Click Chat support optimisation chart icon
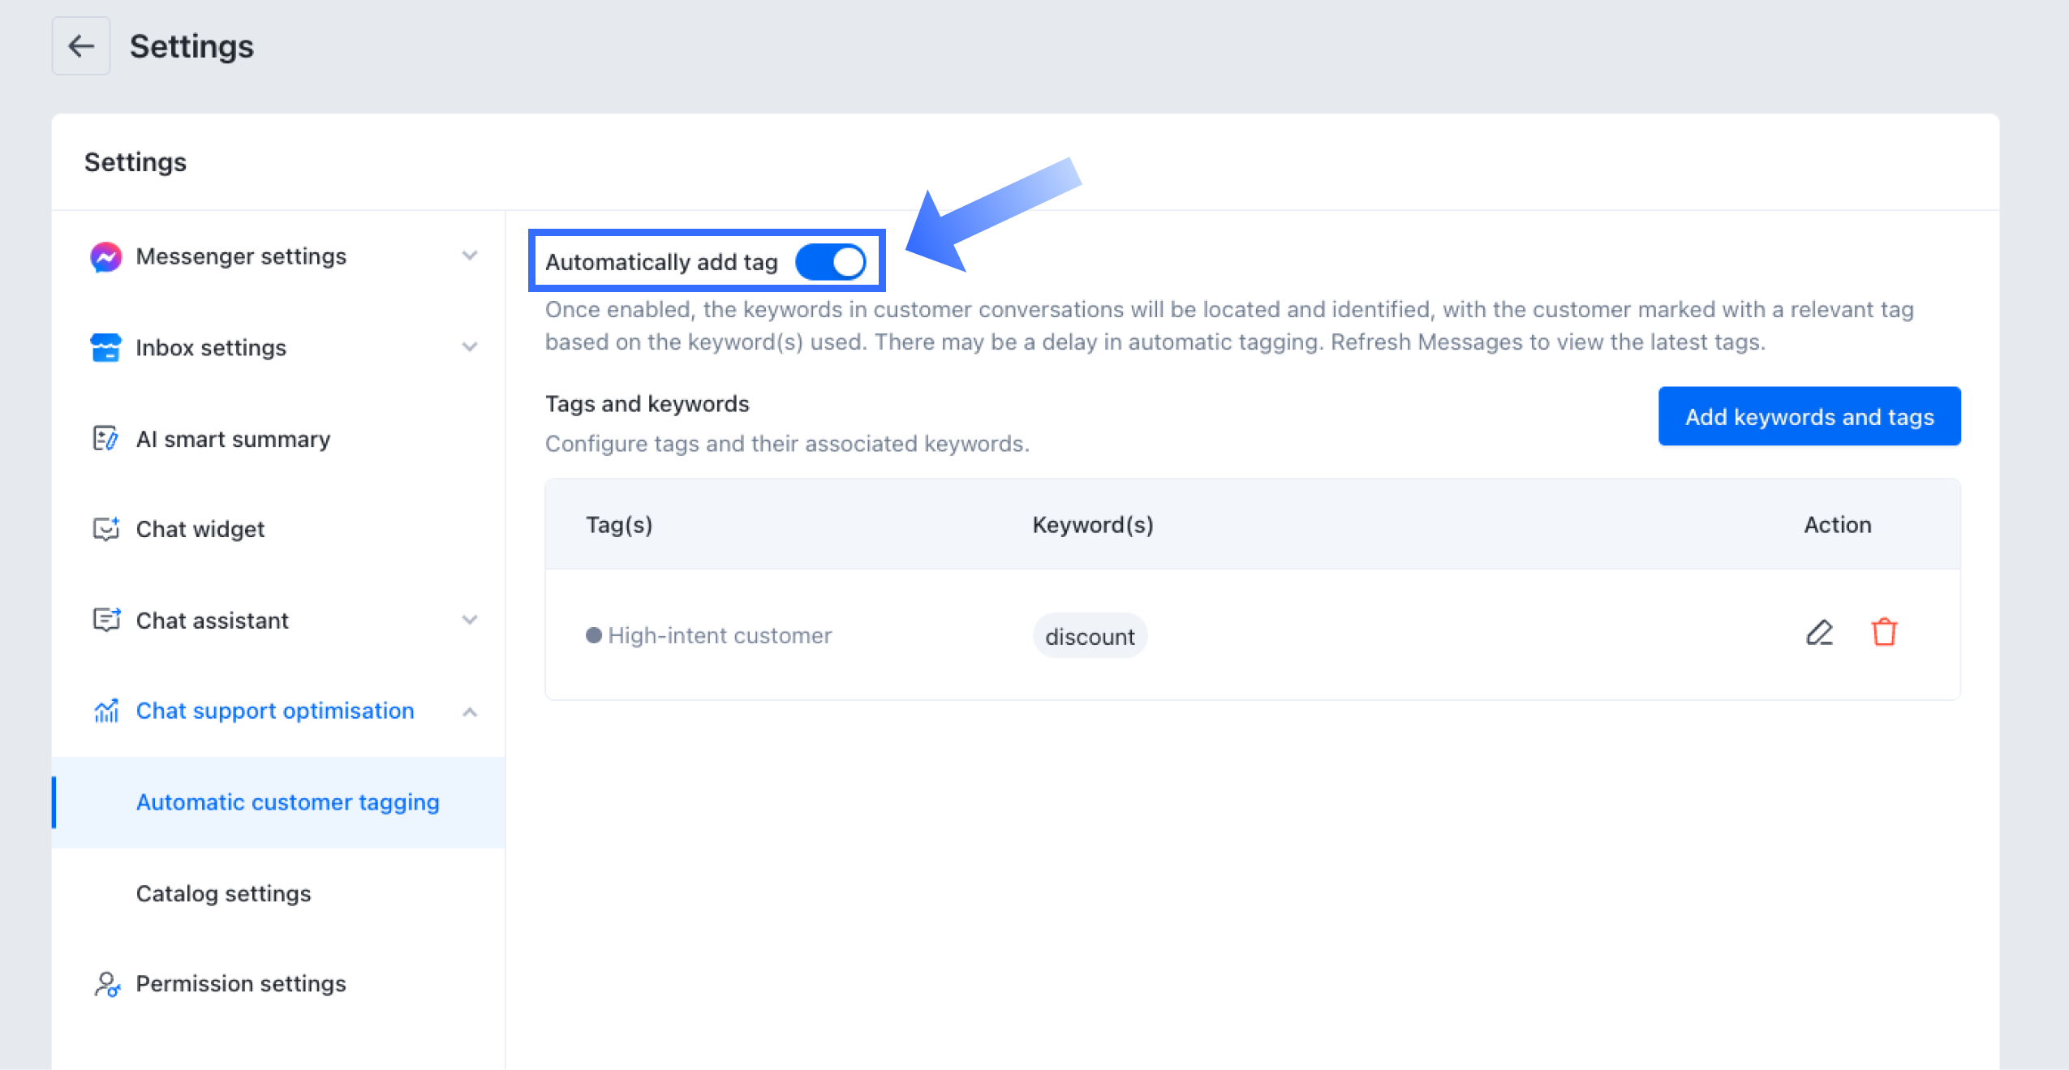 (x=105, y=711)
